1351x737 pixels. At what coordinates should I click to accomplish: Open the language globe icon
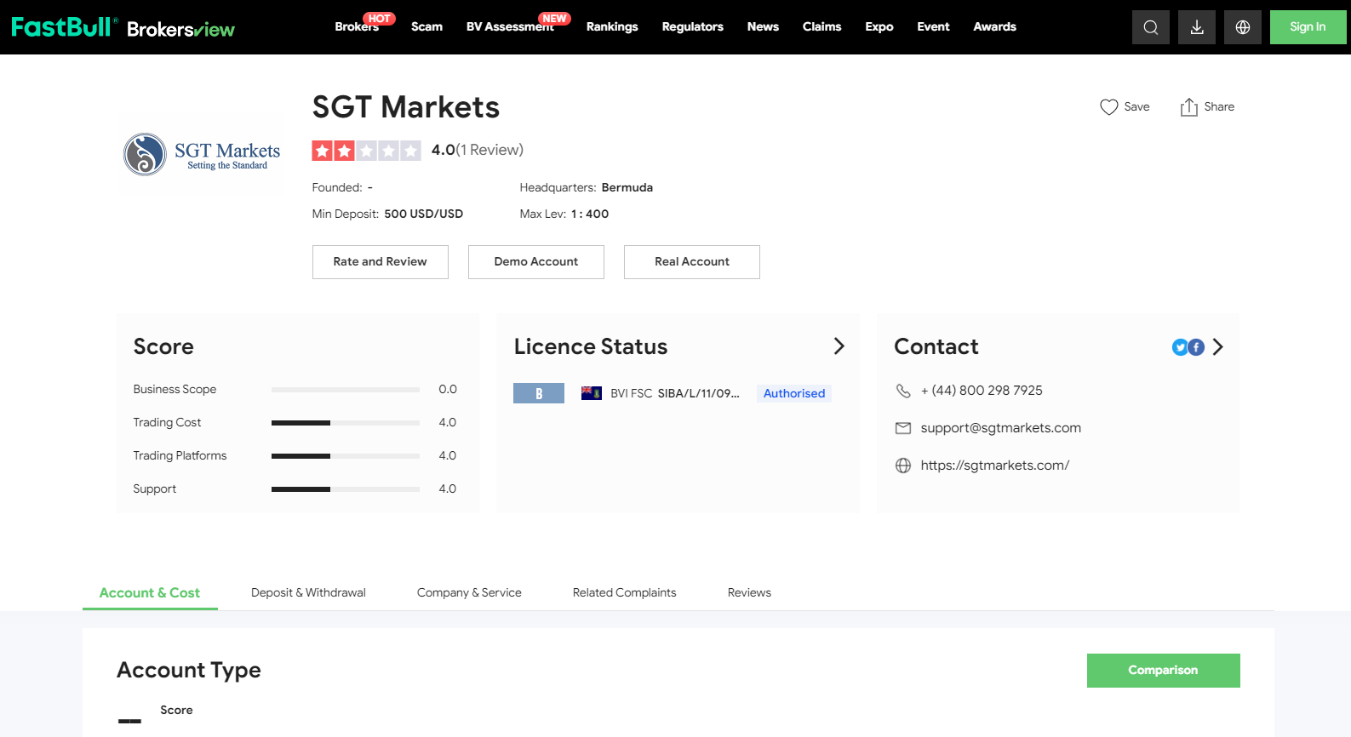1242,27
